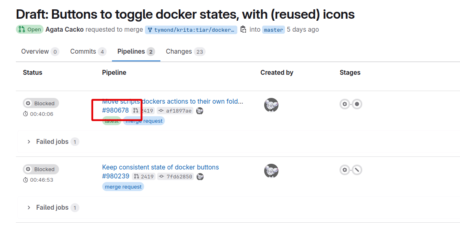The width and height of the screenshot is (460, 241).
Task: Click small author avatar beside commit af1897ae
Action: [200, 111]
